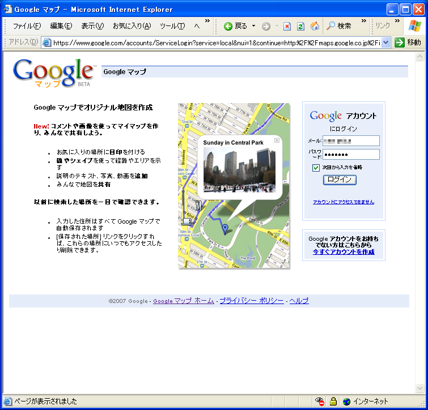Expand the リンク links bar chevron
Viewport: 428px width, 410px height.
click(x=397, y=21)
